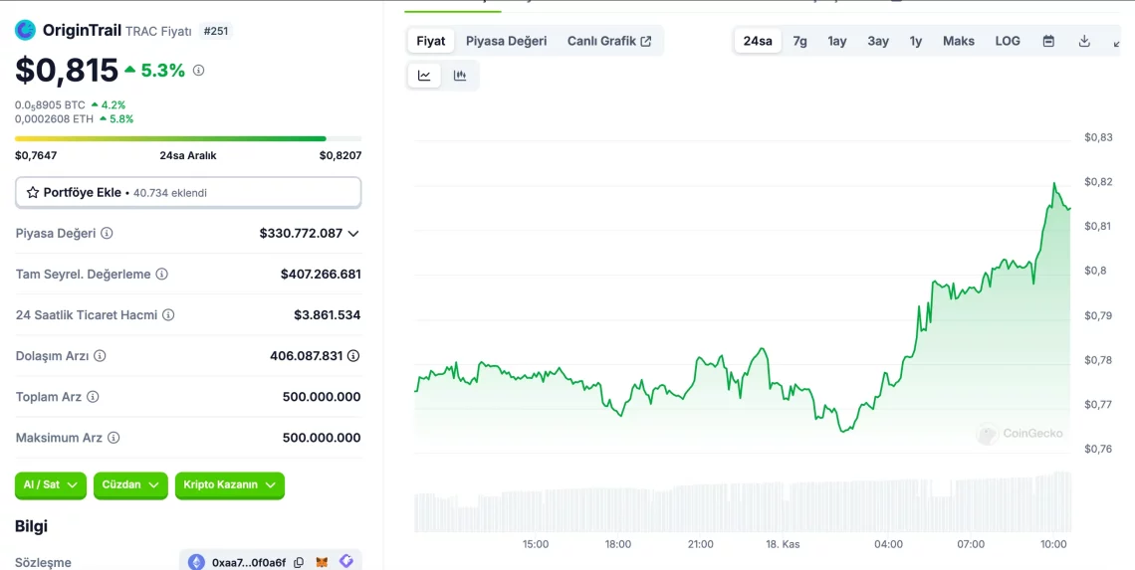
Task: Add token to MetaMask fox icon
Action: tap(323, 562)
